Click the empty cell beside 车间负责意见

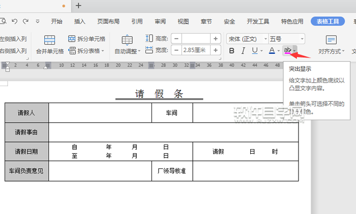pyautogui.click(x=100, y=171)
